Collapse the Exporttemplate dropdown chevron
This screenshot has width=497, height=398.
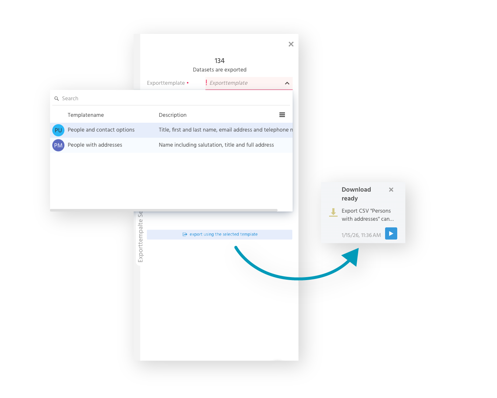pos(287,83)
